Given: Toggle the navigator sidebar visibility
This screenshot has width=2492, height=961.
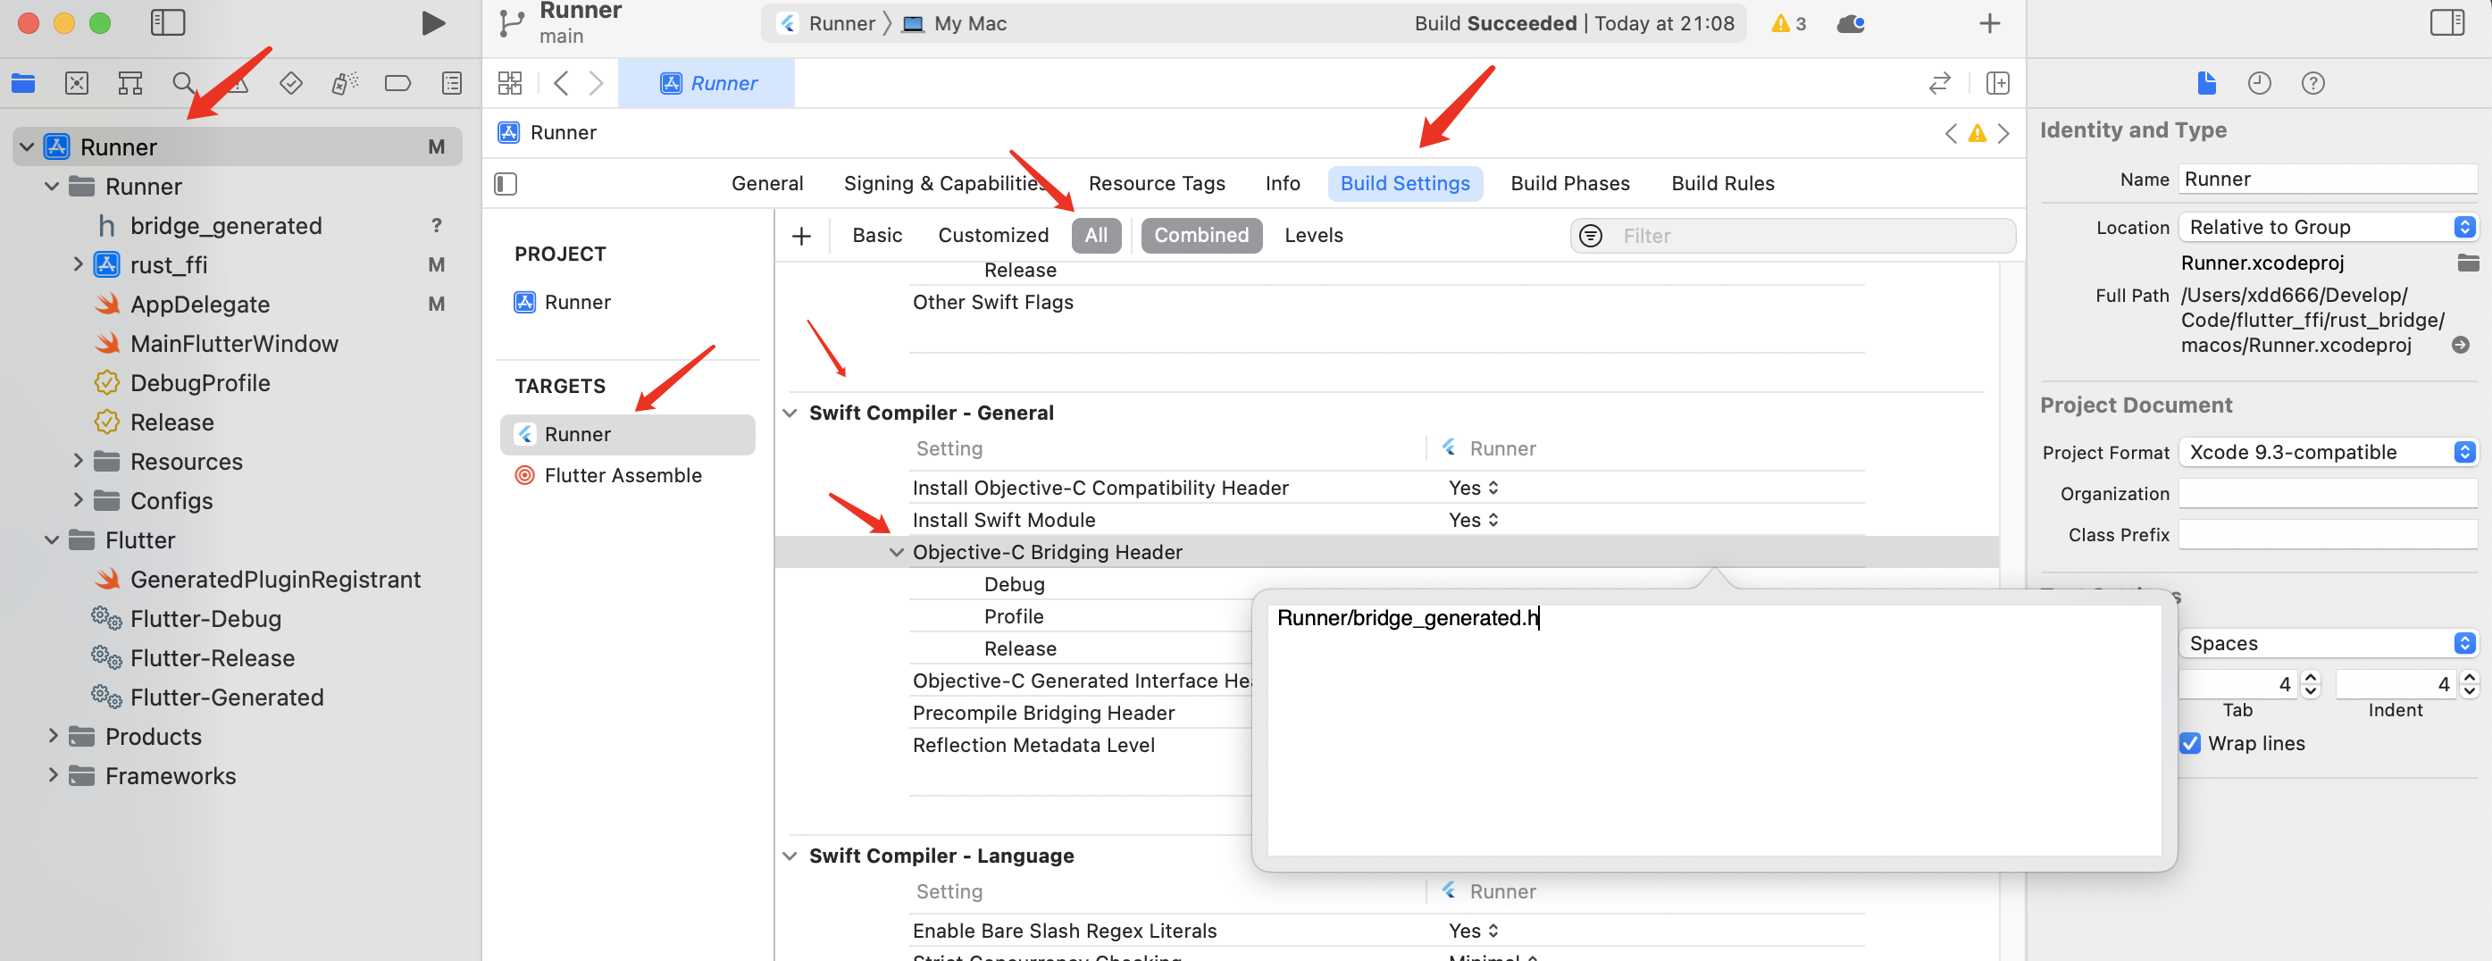Looking at the screenshot, I should click(x=167, y=23).
